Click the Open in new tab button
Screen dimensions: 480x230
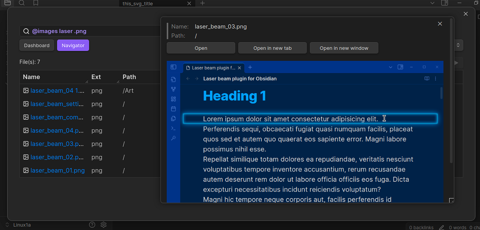(x=272, y=48)
